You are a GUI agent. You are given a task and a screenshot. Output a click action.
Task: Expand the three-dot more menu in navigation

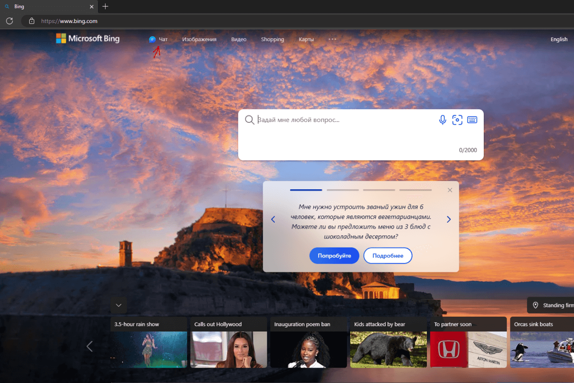(x=332, y=39)
